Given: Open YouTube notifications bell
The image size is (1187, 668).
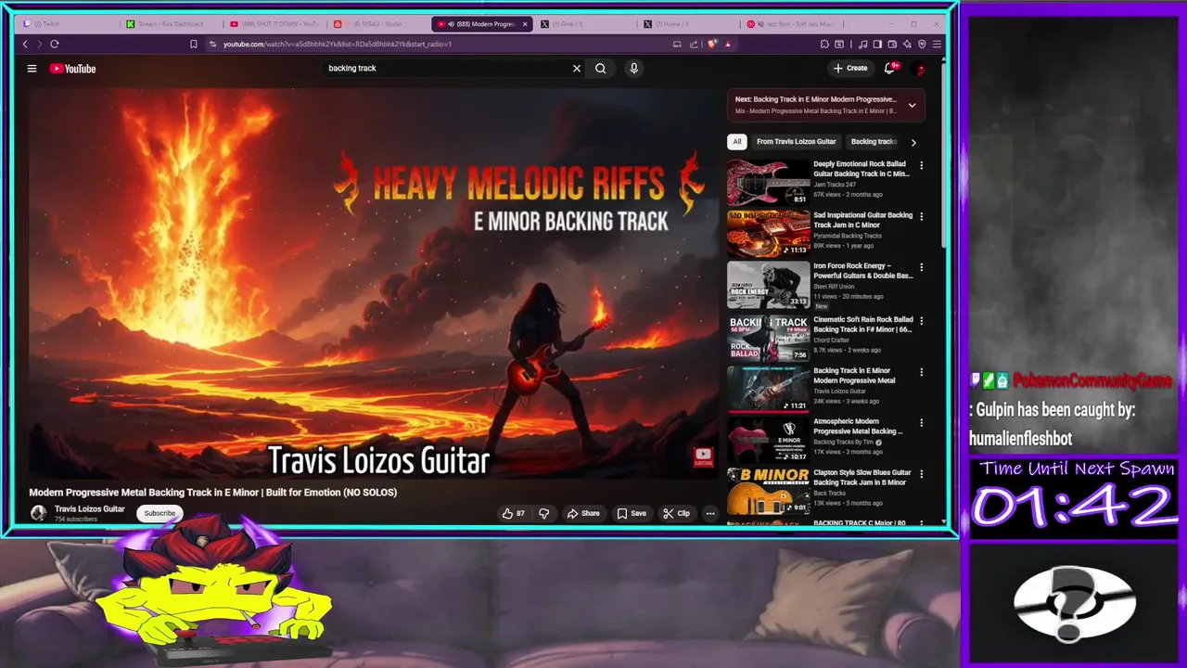Looking at the screenshot, I should click(x=889, y=68).
